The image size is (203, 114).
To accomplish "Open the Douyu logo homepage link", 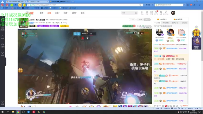I will click(30, 13).
